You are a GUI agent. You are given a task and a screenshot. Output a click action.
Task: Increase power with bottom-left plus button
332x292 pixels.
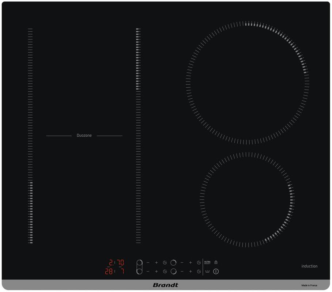(156, 272)
